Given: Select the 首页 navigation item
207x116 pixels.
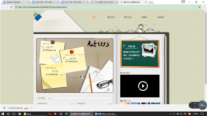Looking at the screenshot, I should pos(94,17).
